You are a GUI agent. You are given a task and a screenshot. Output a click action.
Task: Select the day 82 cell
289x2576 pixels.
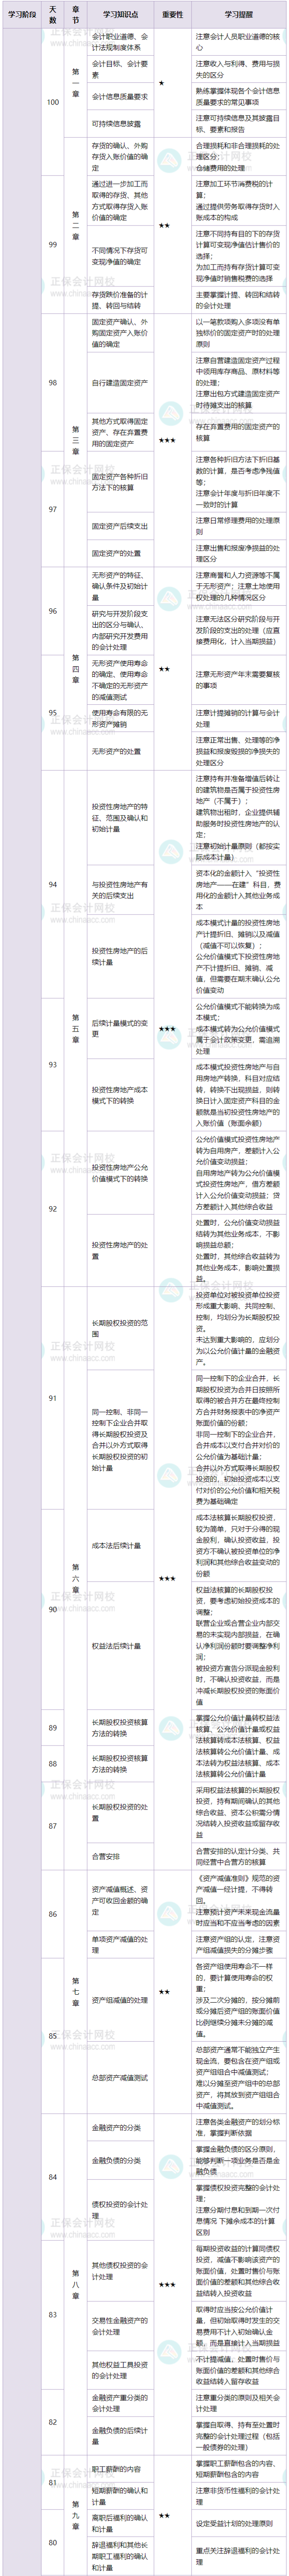[53, 2421]
